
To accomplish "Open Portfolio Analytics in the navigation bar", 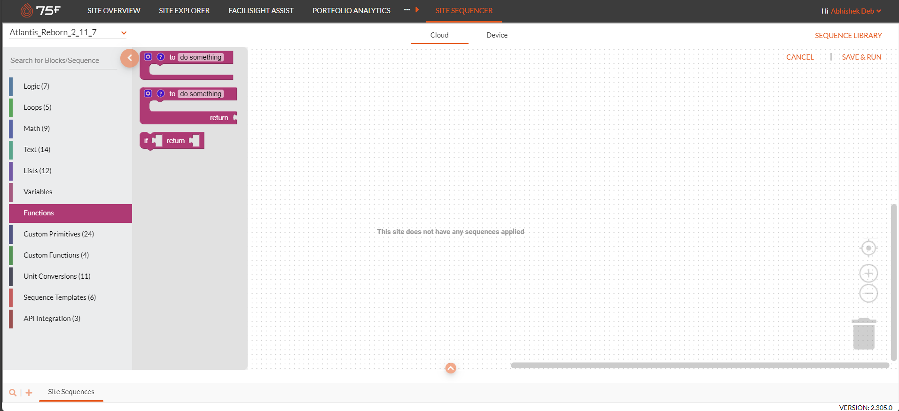I will [x=351, y=10].
